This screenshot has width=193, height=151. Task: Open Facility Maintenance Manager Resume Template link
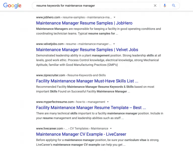click(91, 107)
